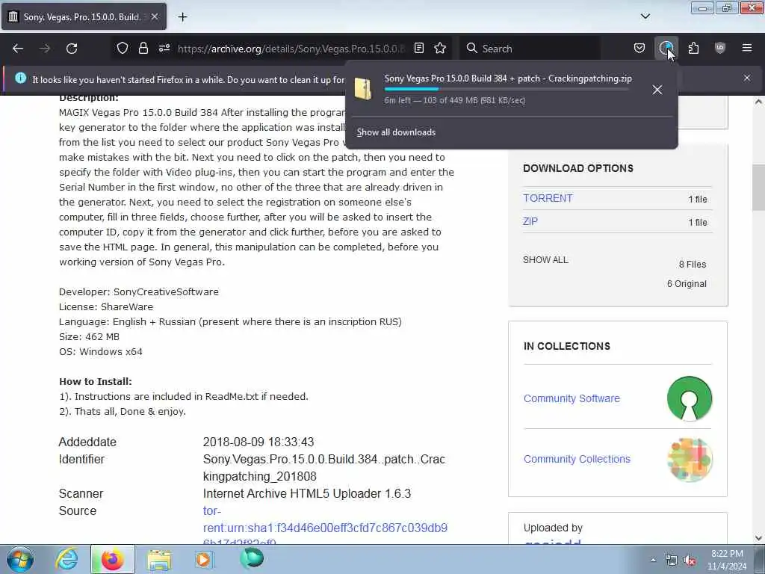Viewport: 765px width, 574px height.
Task: Select the Sony Vegas Pro browser tab
Action: 84,16
